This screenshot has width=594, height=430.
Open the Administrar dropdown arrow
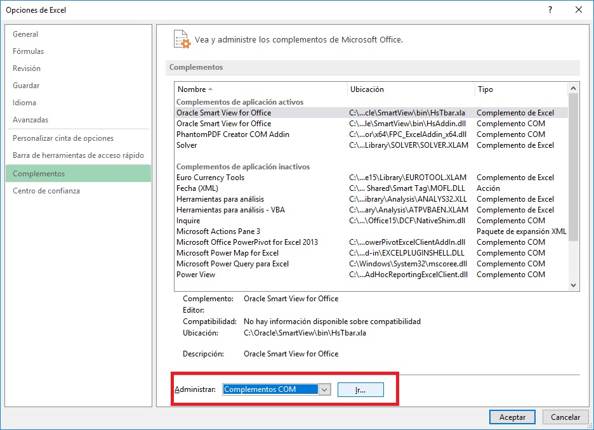(325, 389)
